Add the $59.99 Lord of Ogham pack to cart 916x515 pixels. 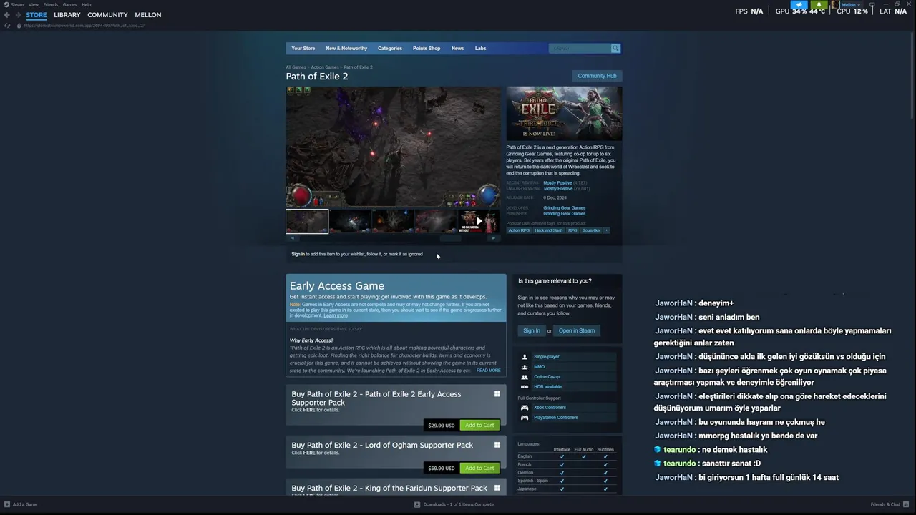(x=479, y=468)
